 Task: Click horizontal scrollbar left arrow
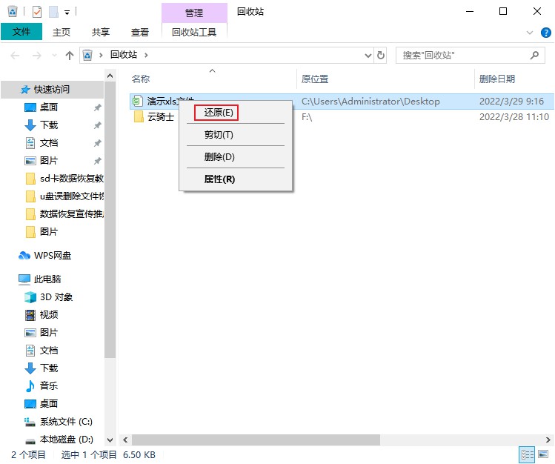125,440
